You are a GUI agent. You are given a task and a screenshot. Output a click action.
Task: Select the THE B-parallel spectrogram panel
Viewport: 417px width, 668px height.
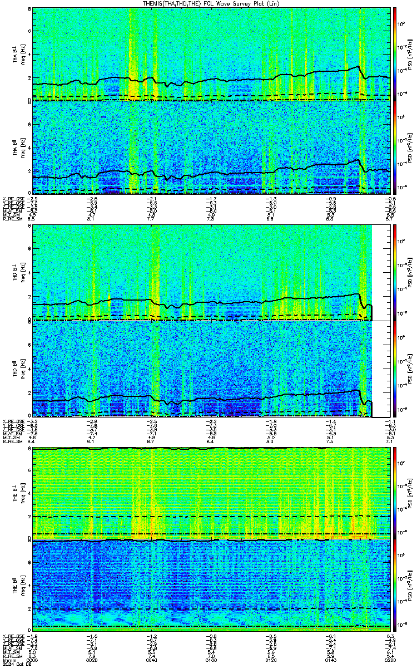[212, 586]
